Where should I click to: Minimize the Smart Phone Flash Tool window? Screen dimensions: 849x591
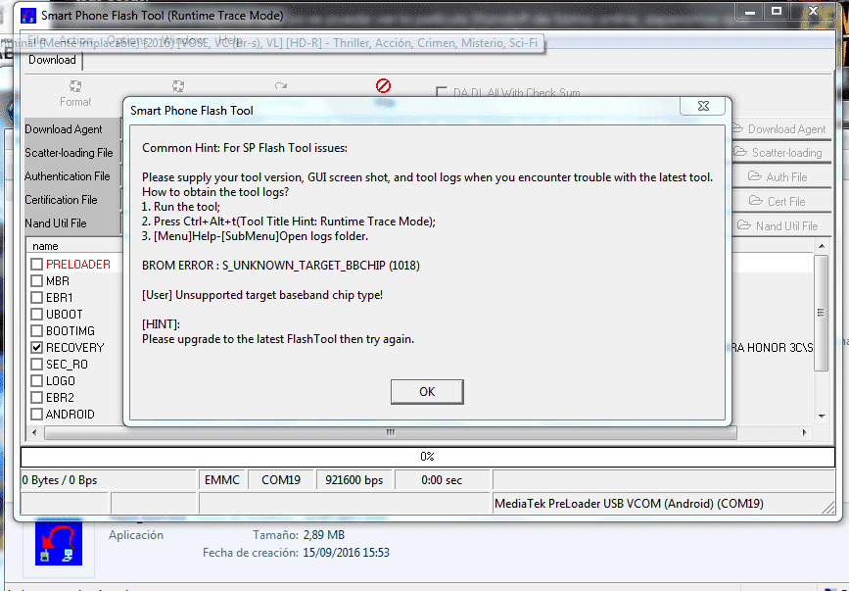tap(750, 12)
